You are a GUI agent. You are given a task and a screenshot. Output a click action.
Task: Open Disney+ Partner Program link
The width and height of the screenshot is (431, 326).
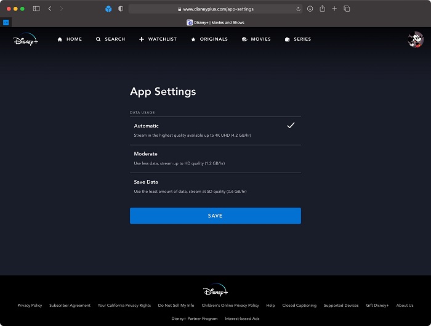pyautogui.click(x=195, y=319)
